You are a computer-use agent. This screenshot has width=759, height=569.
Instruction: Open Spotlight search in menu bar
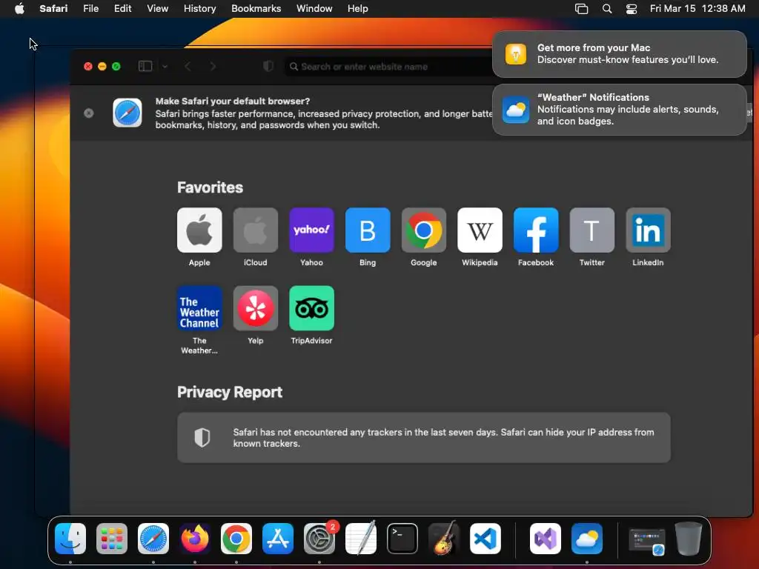(607, 9)
